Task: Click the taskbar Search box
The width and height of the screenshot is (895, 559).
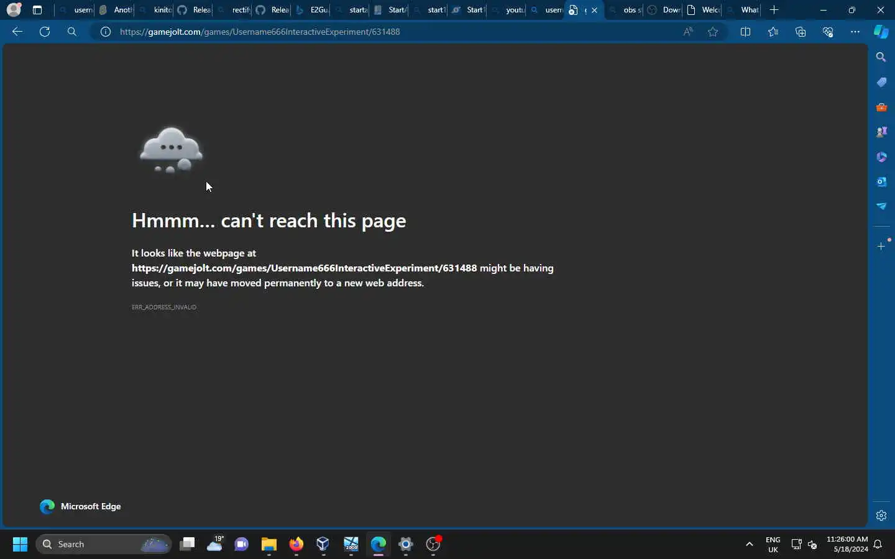Action: pyautogui.click(x=103, y=544)
